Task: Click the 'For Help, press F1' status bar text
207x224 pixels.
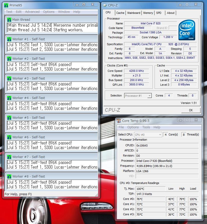Action: point(18,194)
